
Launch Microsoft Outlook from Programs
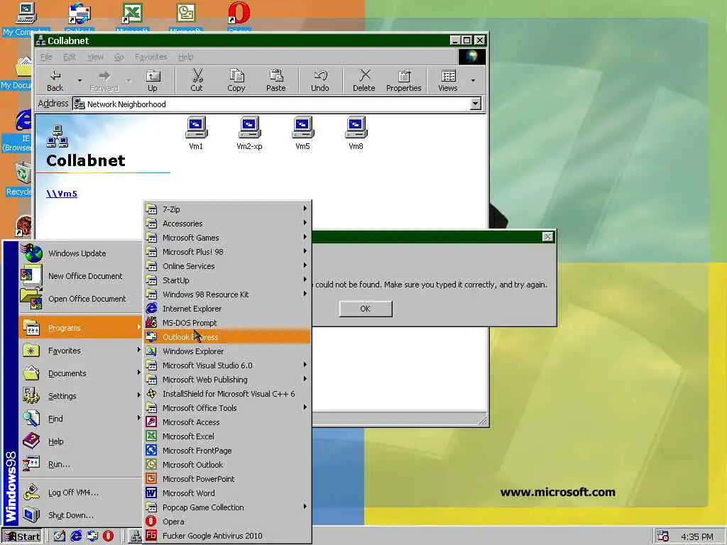[x=227, y=465]
